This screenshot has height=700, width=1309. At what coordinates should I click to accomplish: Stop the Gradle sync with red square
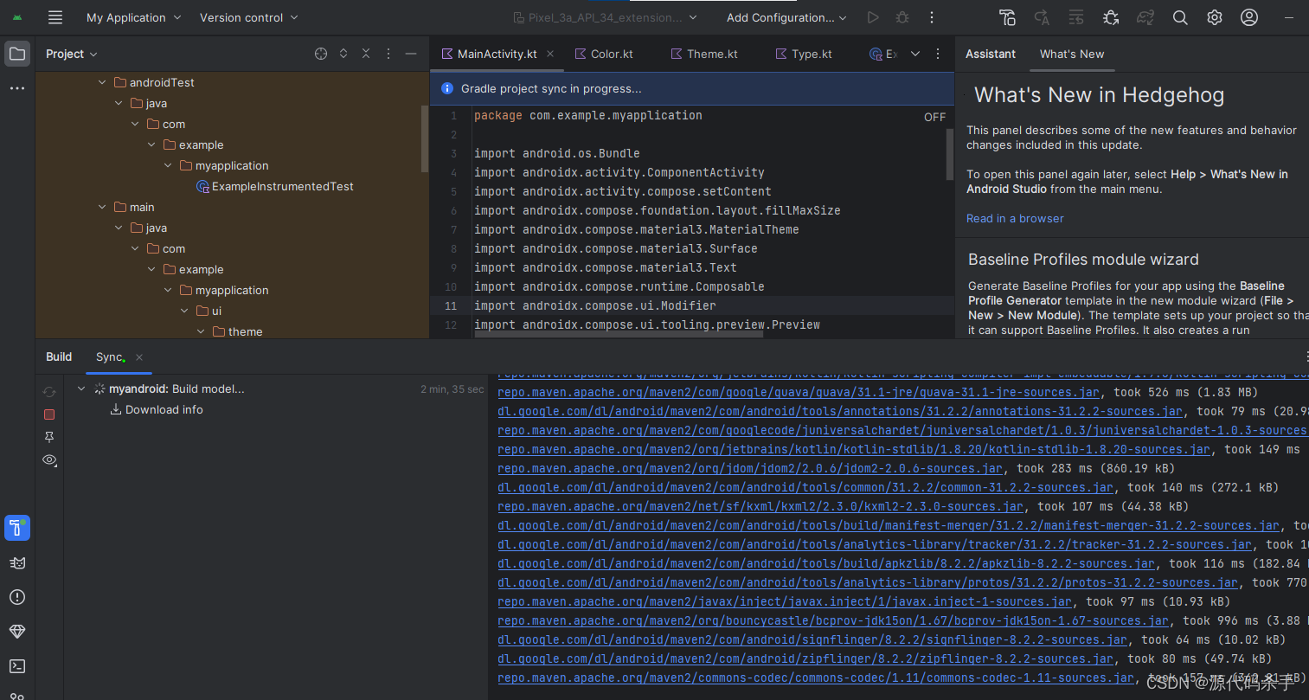(49, 414)
